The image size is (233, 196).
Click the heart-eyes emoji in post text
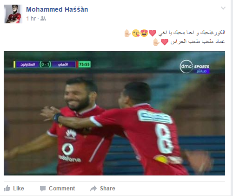pos(144,33)
